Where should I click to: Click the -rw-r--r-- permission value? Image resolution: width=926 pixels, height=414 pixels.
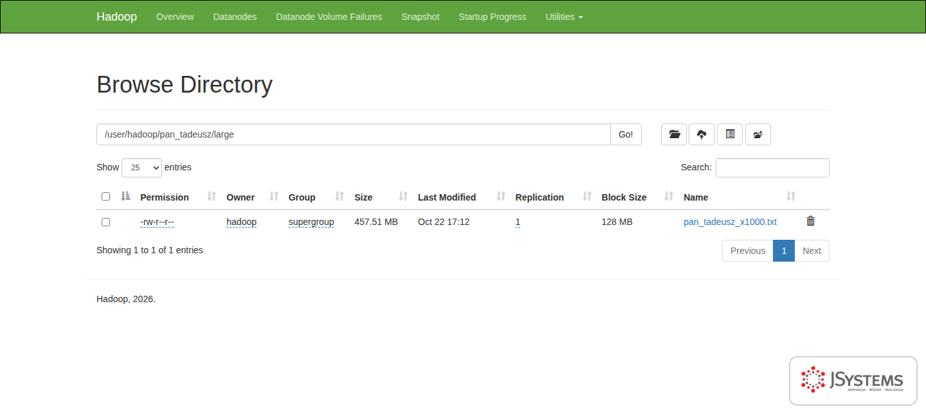click(x=157, y=222)
